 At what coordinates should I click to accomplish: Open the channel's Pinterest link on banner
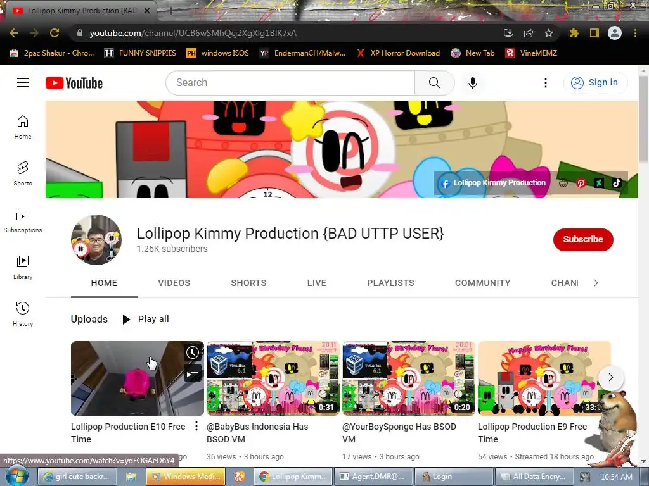point(581,183)
